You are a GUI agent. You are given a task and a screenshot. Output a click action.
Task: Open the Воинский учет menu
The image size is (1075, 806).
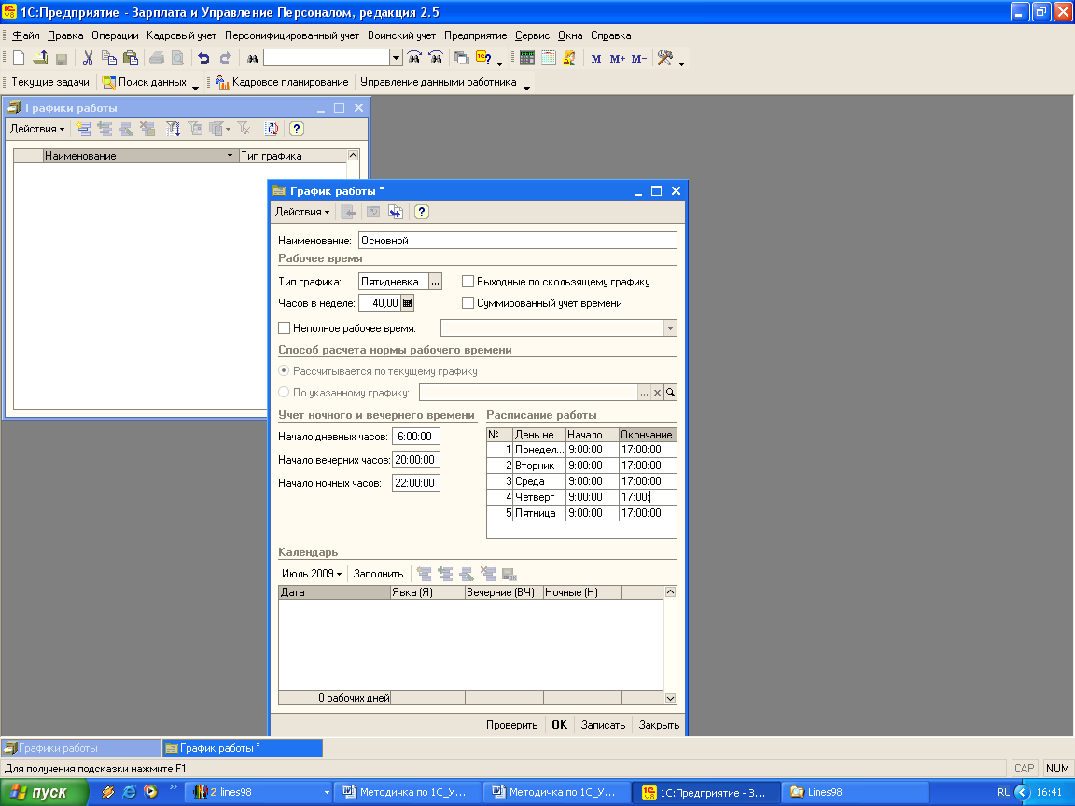click(x=402, y=35)
